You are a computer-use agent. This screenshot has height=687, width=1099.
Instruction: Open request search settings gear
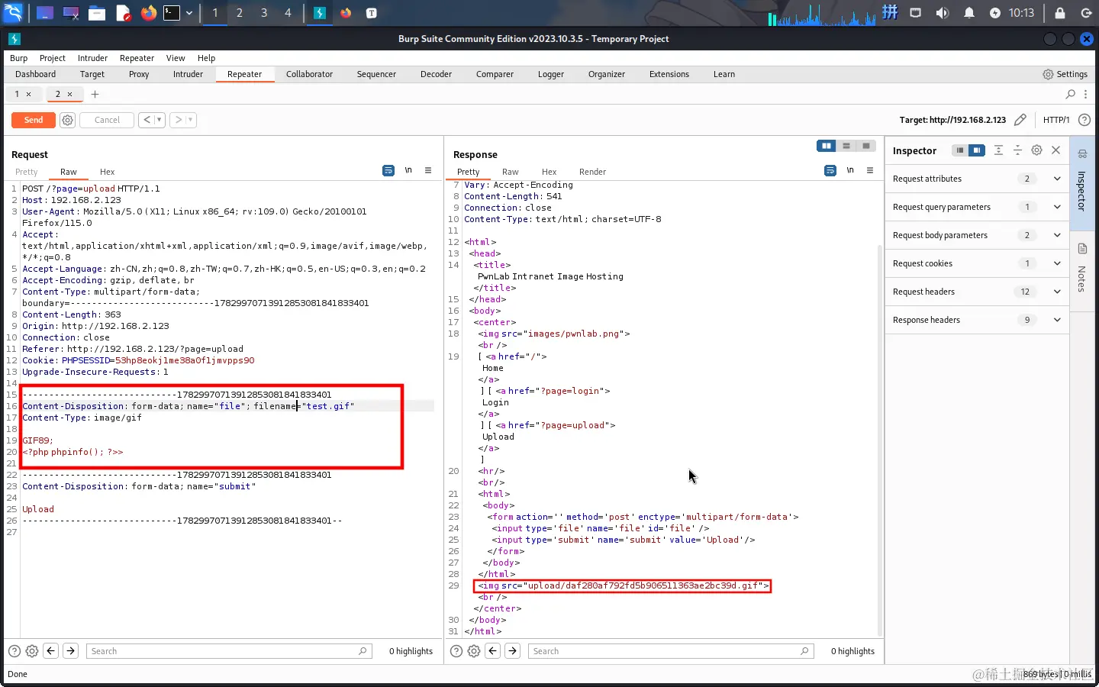32,651
